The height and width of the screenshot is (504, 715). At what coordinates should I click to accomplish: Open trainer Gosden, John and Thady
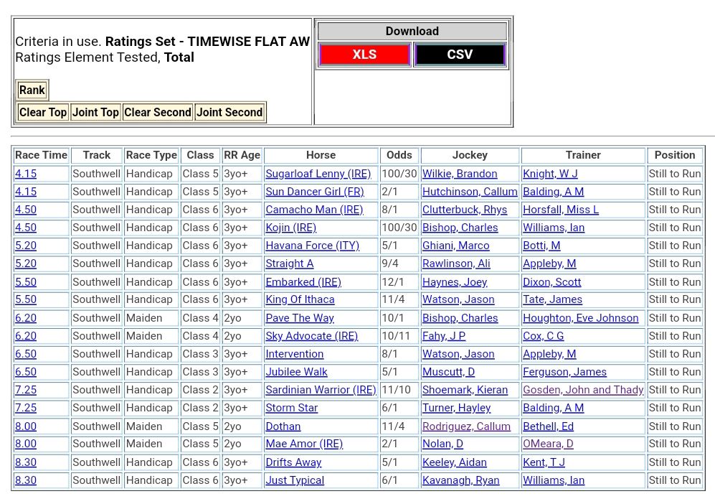[x=582, y=390]
